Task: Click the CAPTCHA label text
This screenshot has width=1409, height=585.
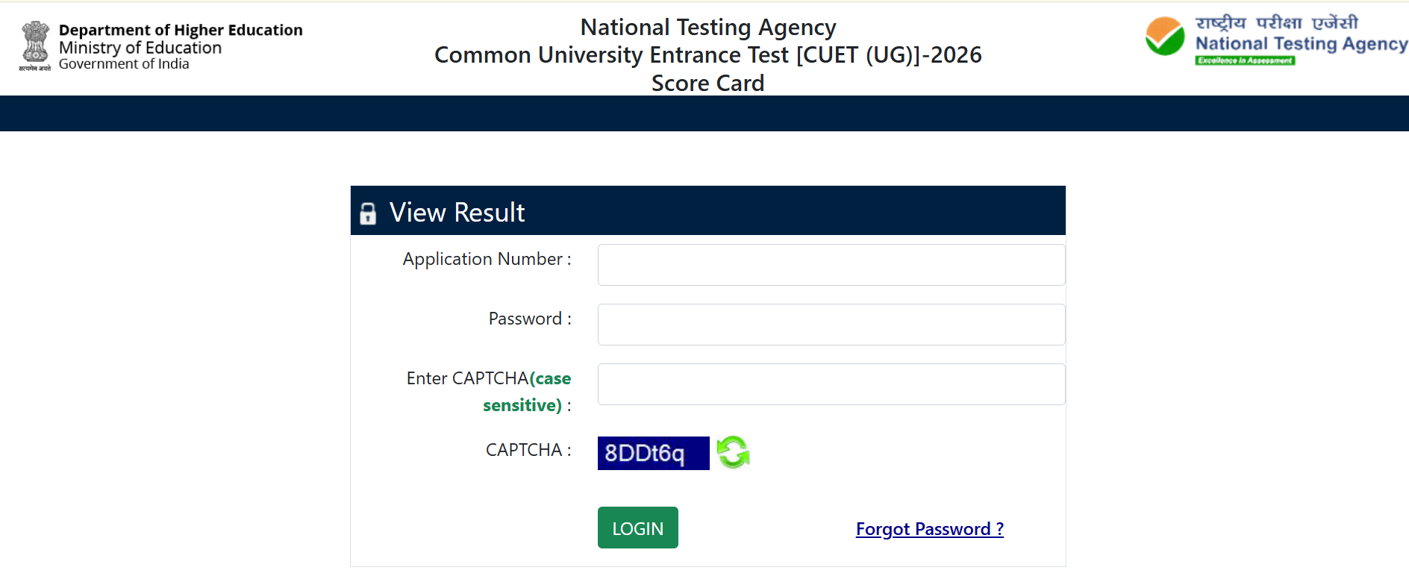Action: click(x=528, y=450)
